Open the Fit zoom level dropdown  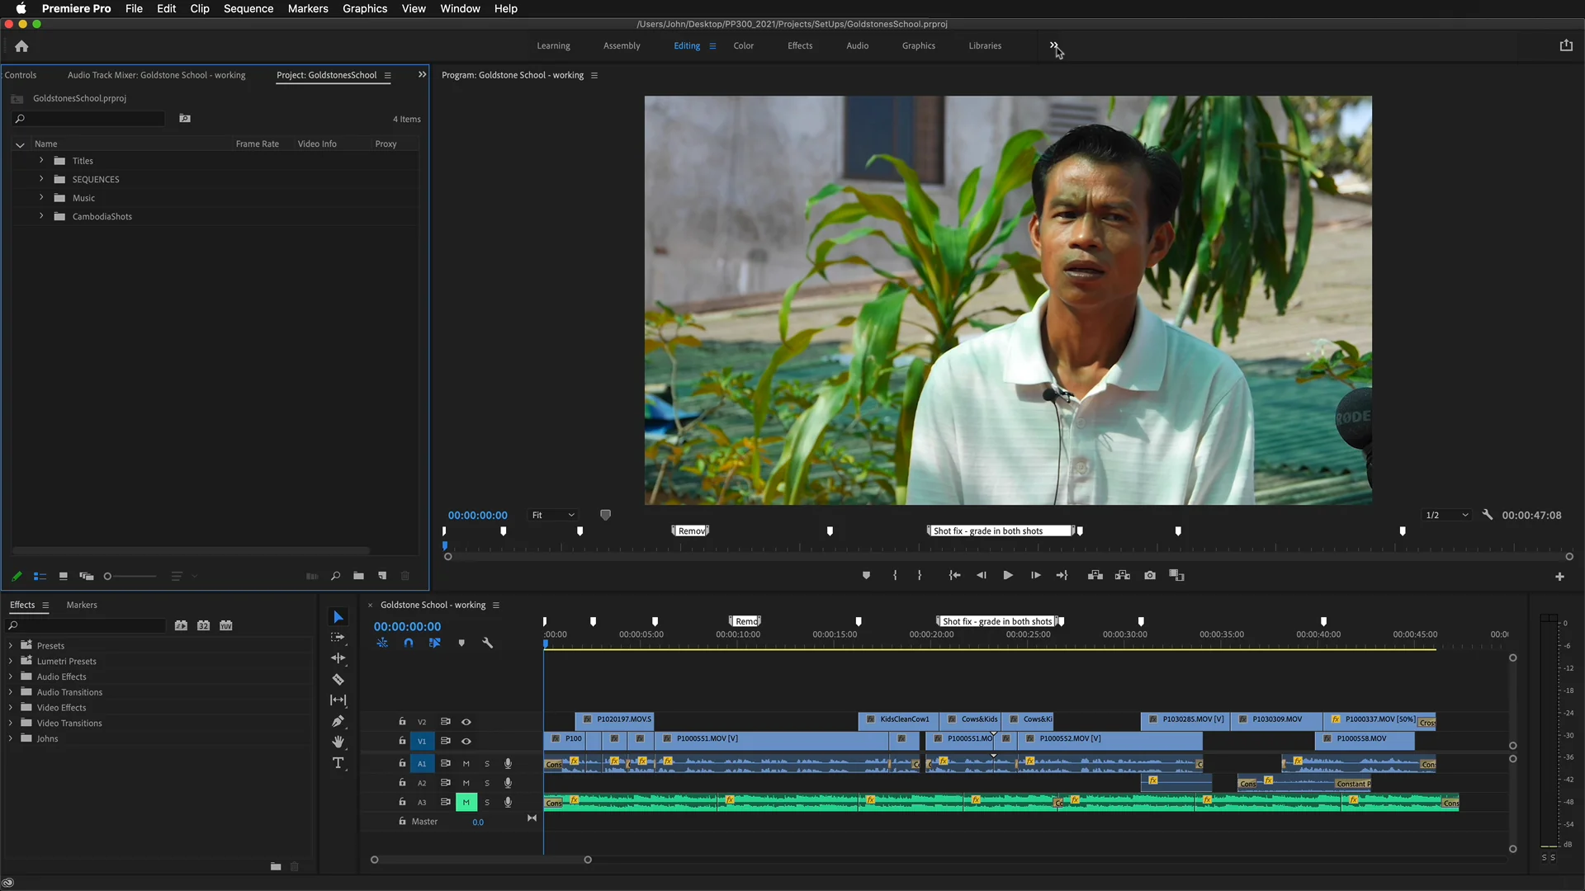pyautogui.click(x=552, y=515)
